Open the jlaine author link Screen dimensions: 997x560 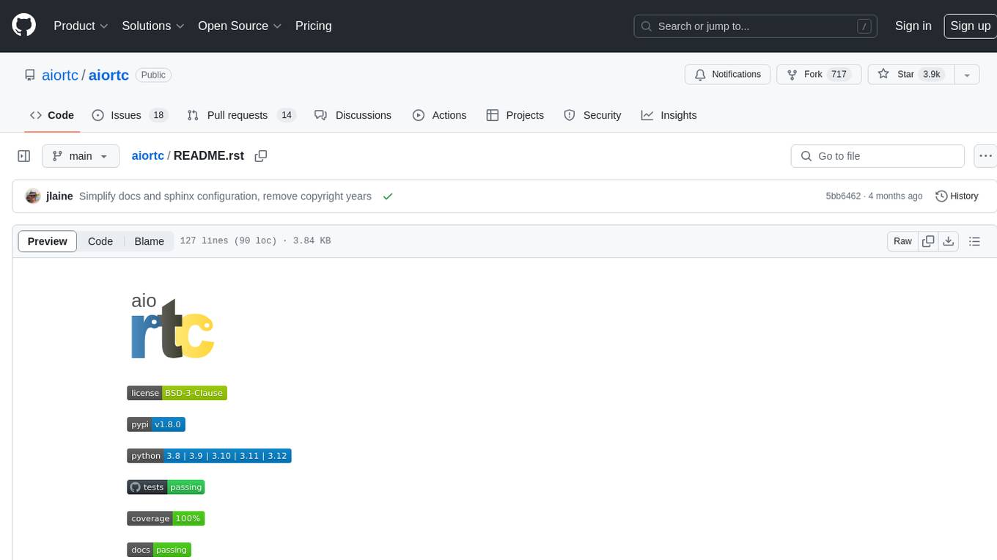tap(59, 196)
